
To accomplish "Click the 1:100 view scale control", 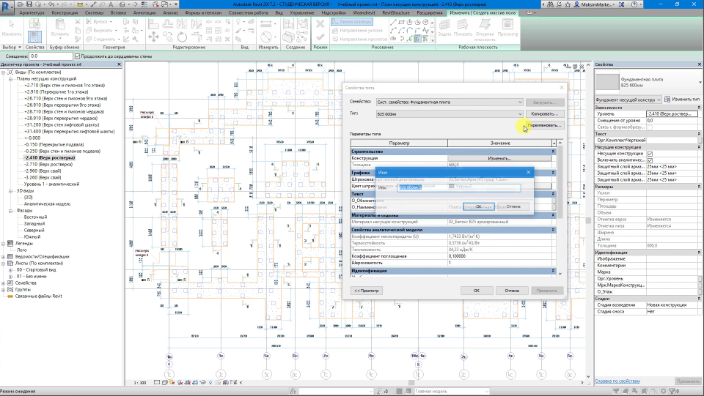I will point(140,383).
